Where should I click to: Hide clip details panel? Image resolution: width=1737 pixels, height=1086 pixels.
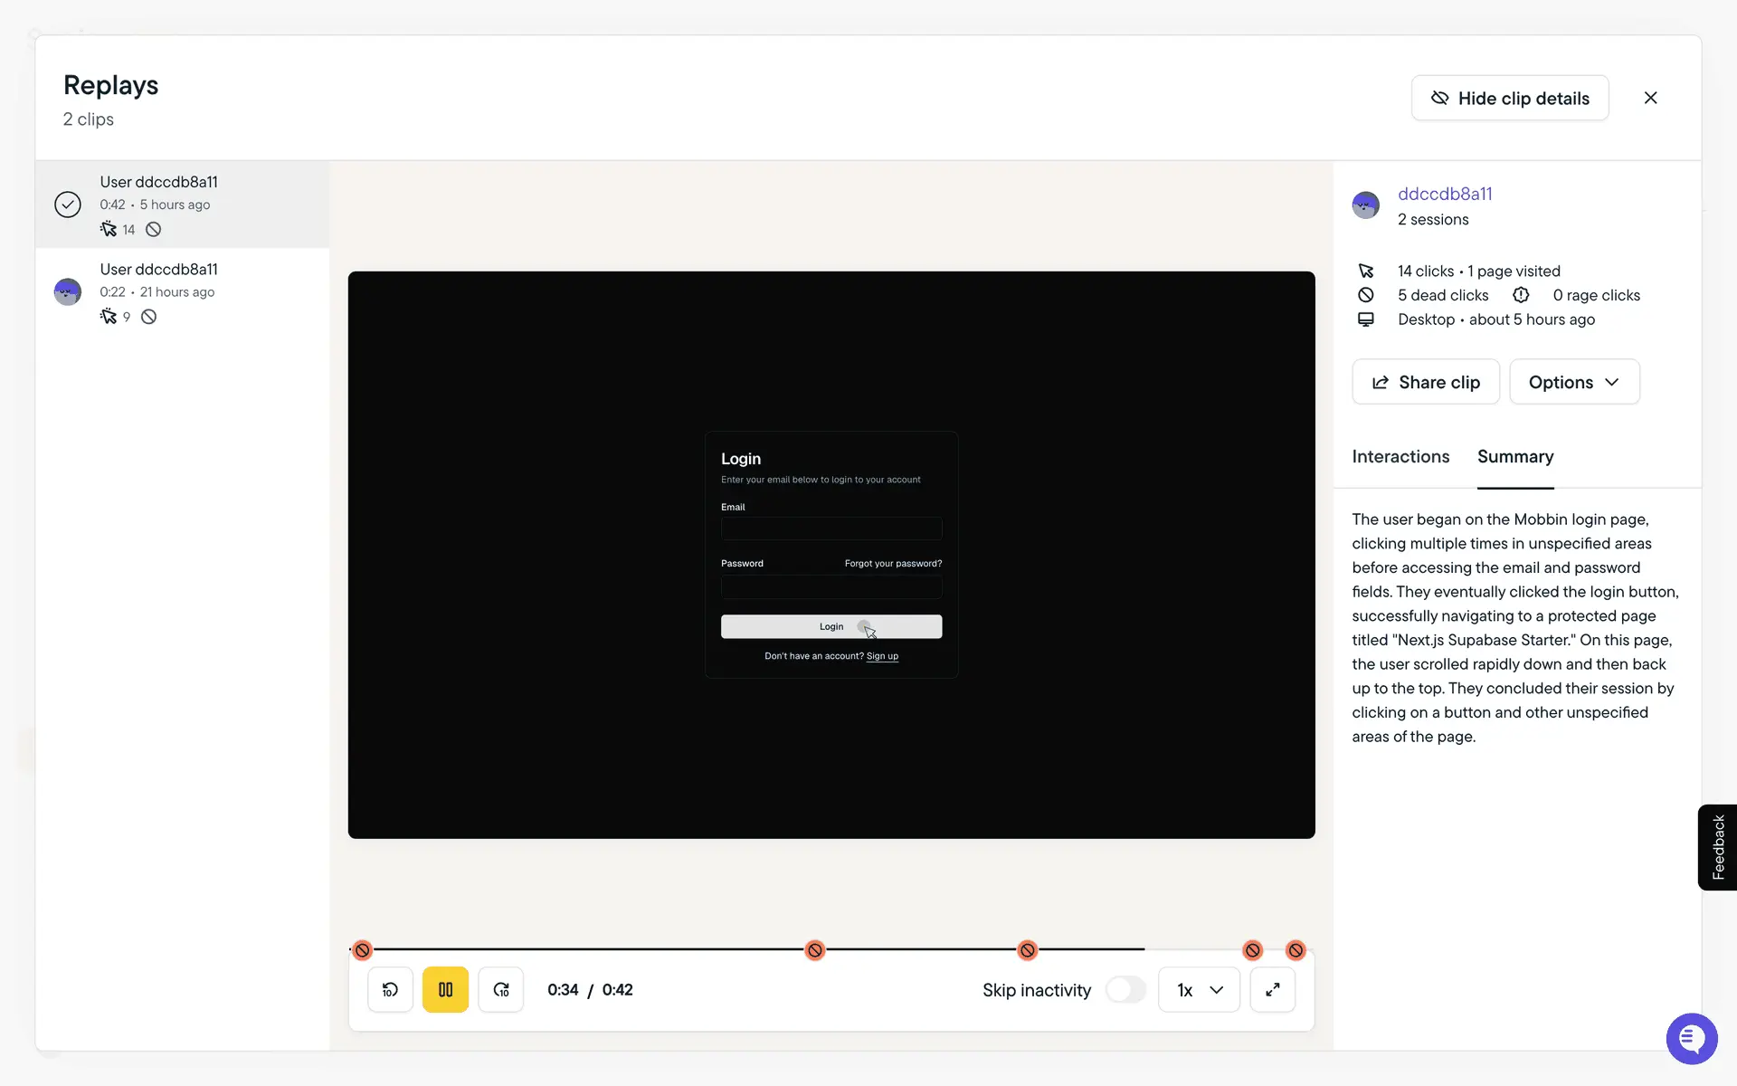(1509, 98)
